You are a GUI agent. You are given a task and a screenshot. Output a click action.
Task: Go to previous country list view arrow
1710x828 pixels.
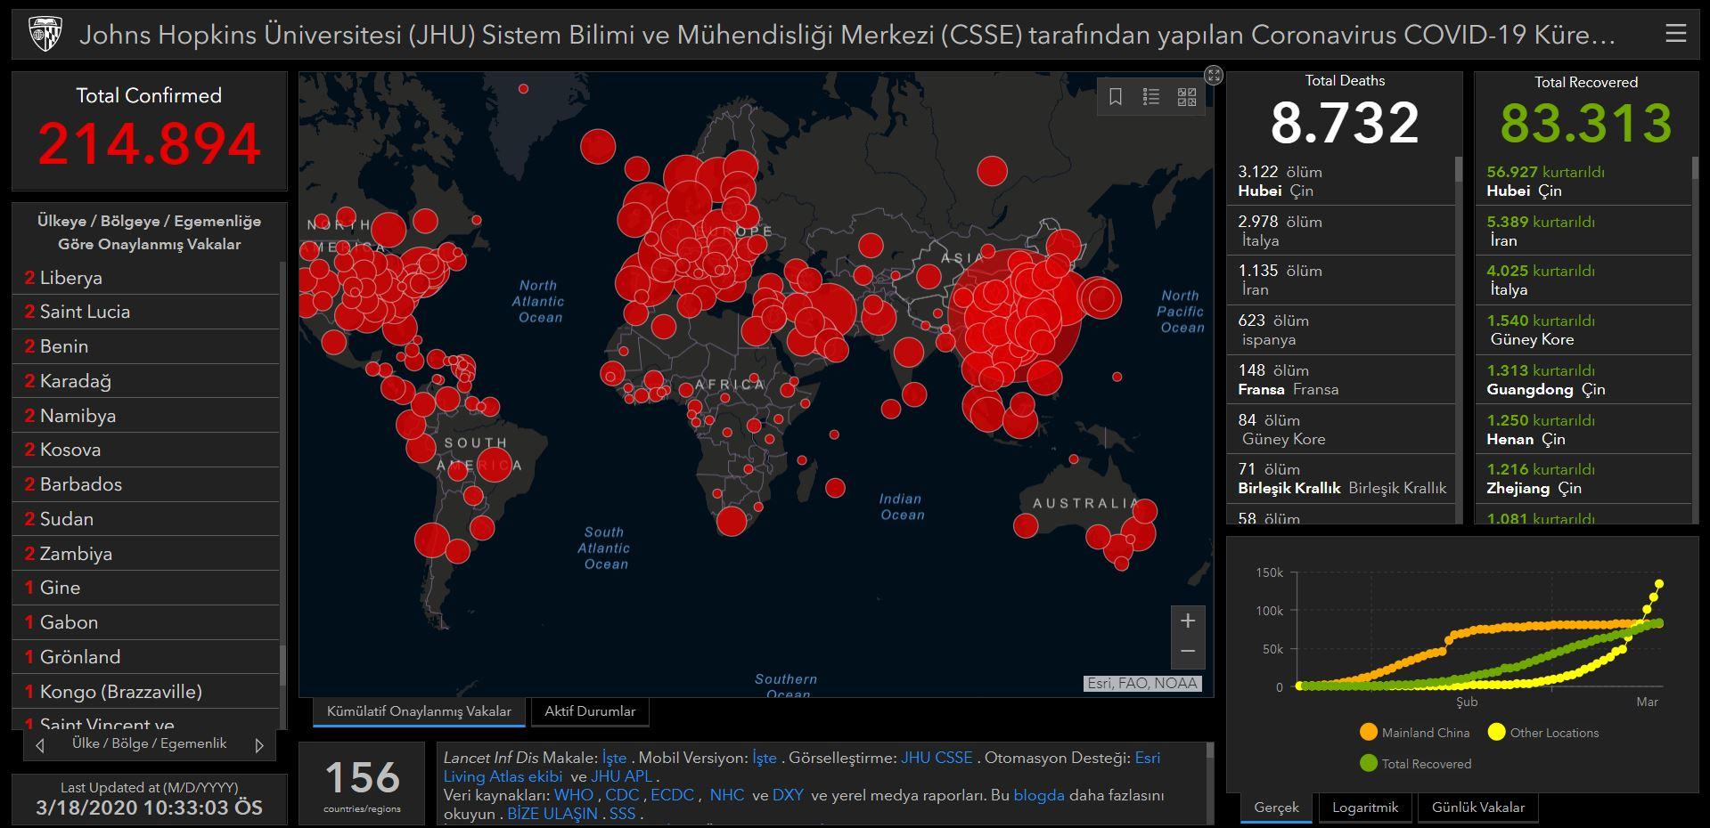40,745
